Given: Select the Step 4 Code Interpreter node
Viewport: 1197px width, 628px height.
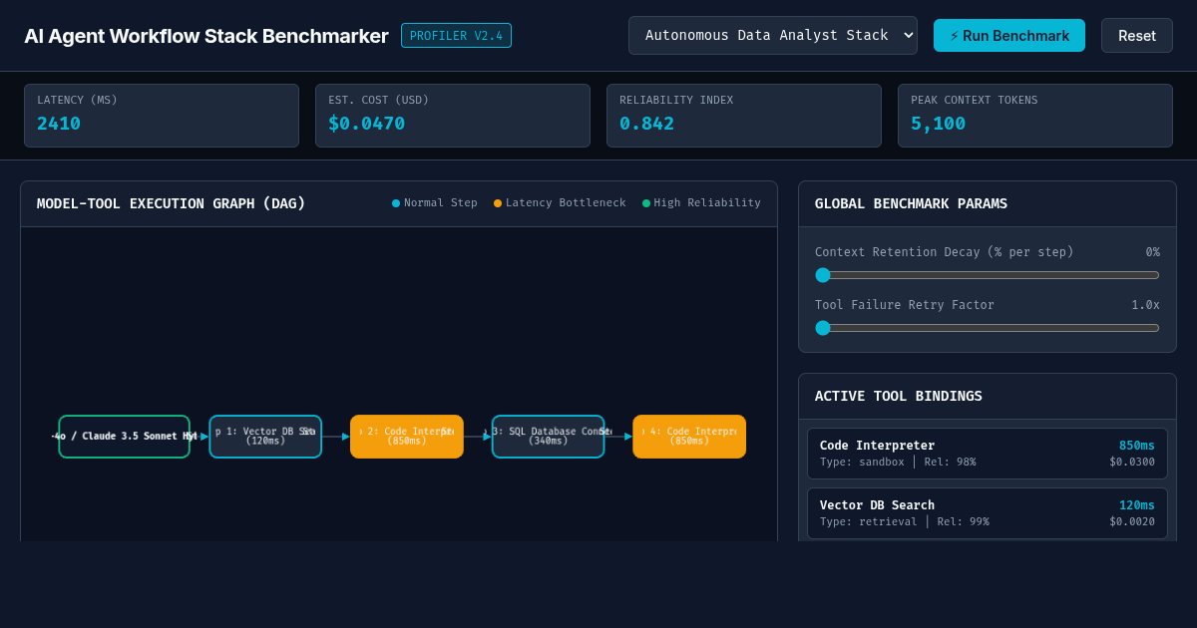Looking at the screenshot, I should tap(689, 437).
